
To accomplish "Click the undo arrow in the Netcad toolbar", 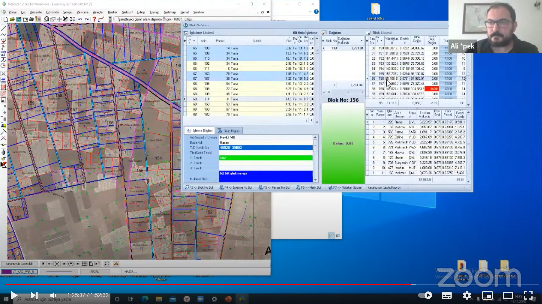I will click(x=80, y=19).
